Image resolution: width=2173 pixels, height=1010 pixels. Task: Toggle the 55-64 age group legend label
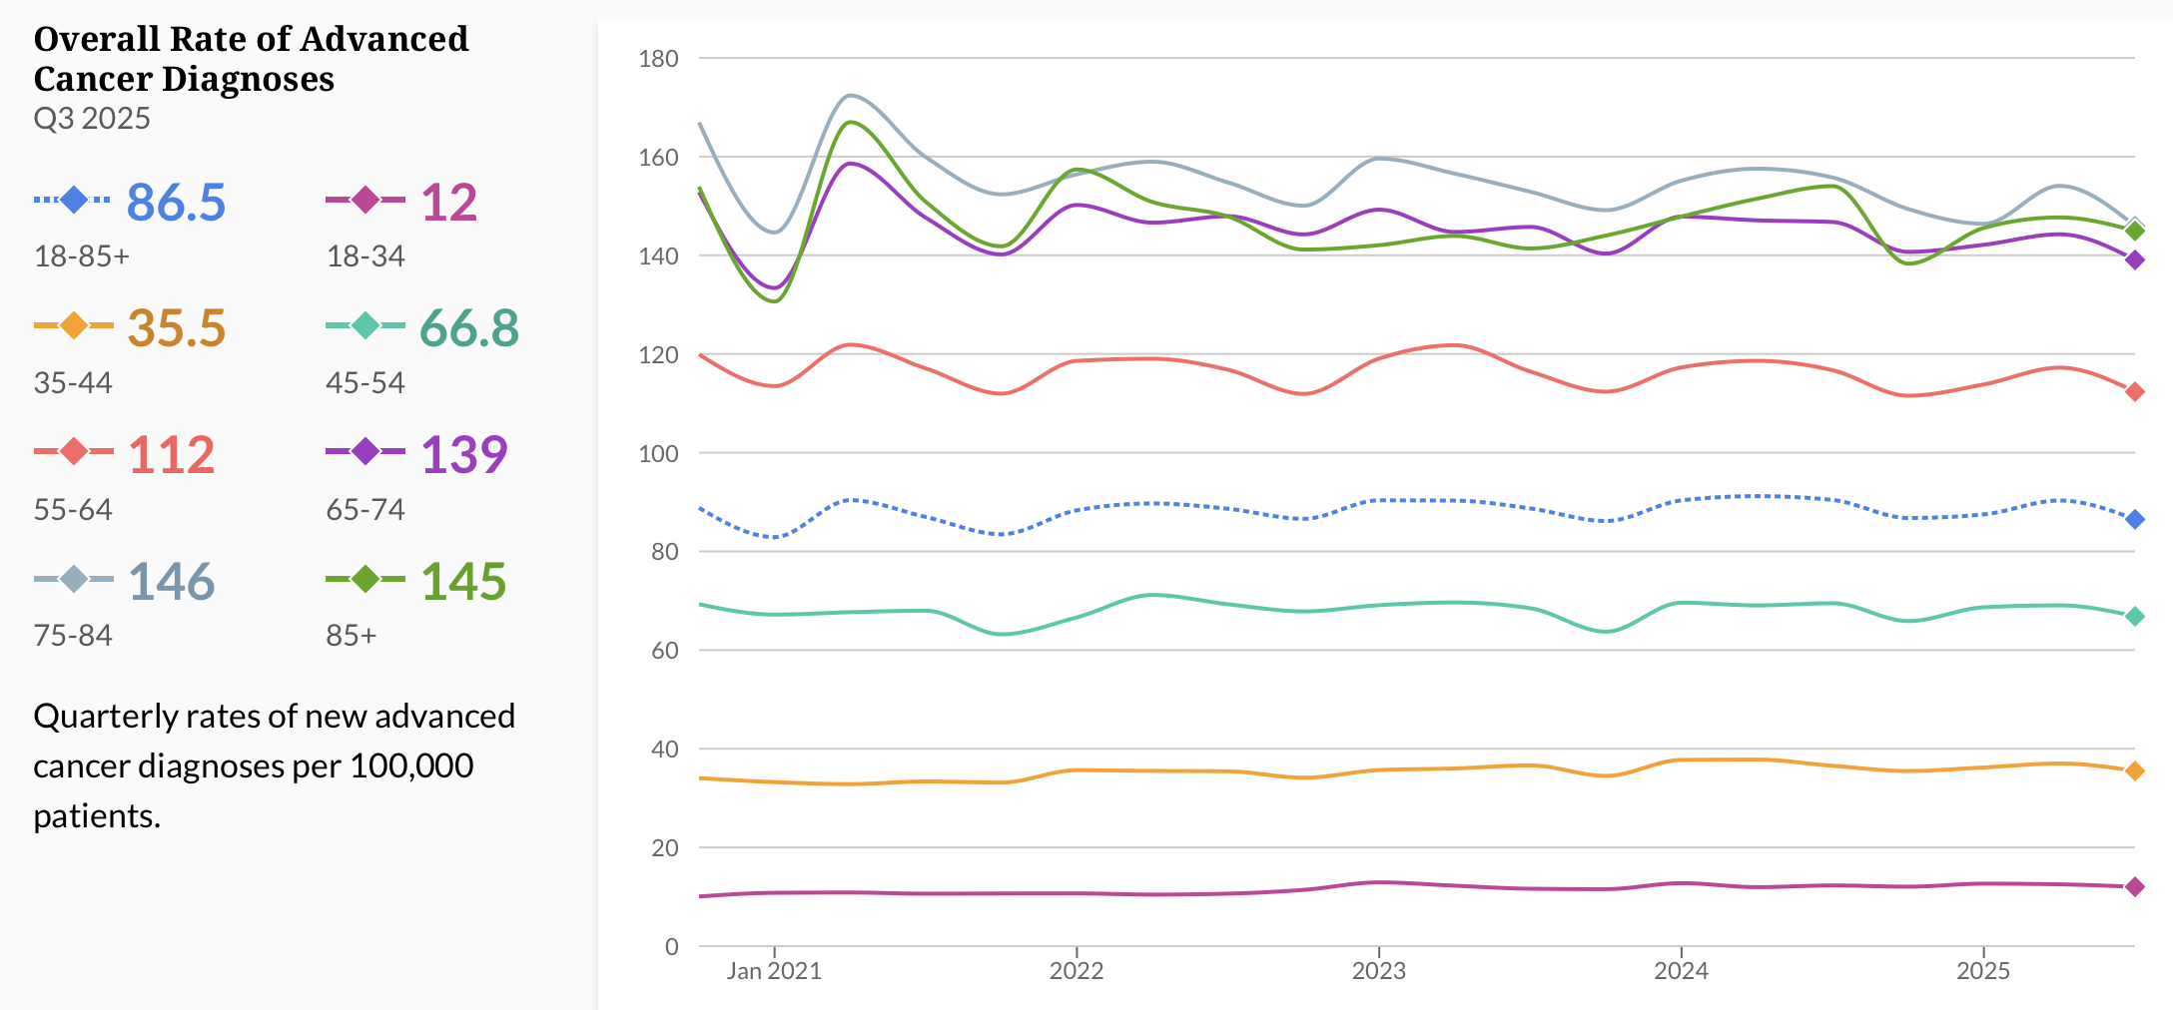[x=73, y=510]
